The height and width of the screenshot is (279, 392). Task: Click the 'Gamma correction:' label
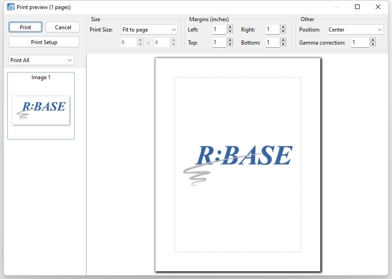coord(322,43)
